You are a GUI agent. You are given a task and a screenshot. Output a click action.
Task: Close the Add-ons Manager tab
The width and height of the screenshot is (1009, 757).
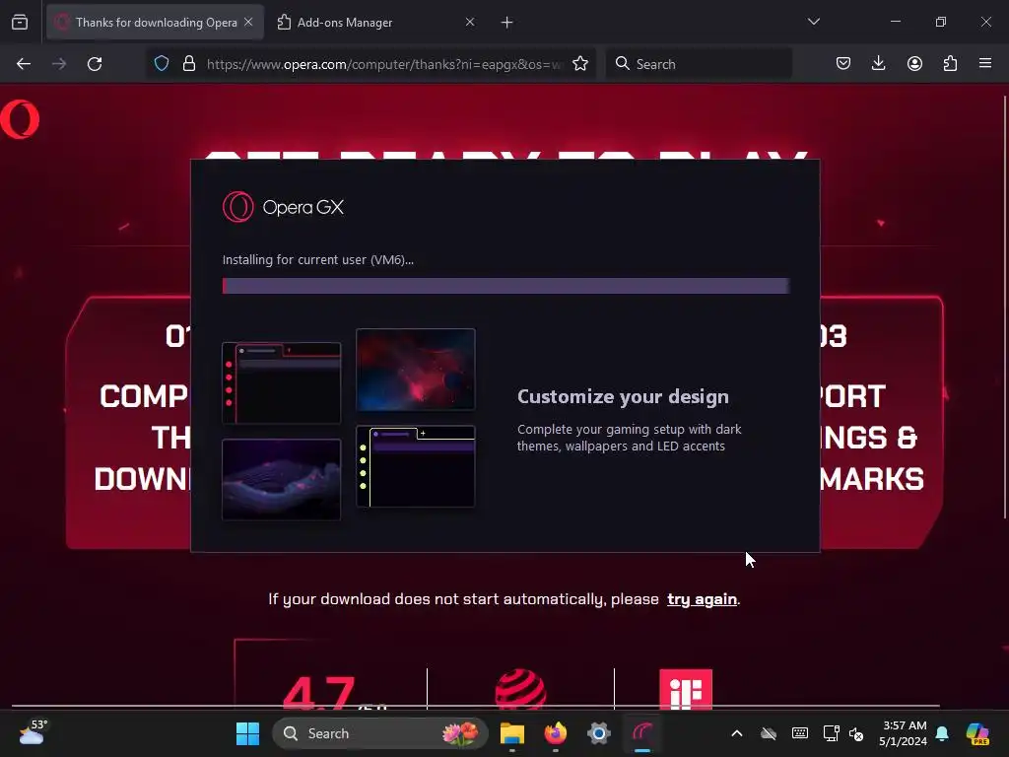pyautogui.click(x=470, y=22)
